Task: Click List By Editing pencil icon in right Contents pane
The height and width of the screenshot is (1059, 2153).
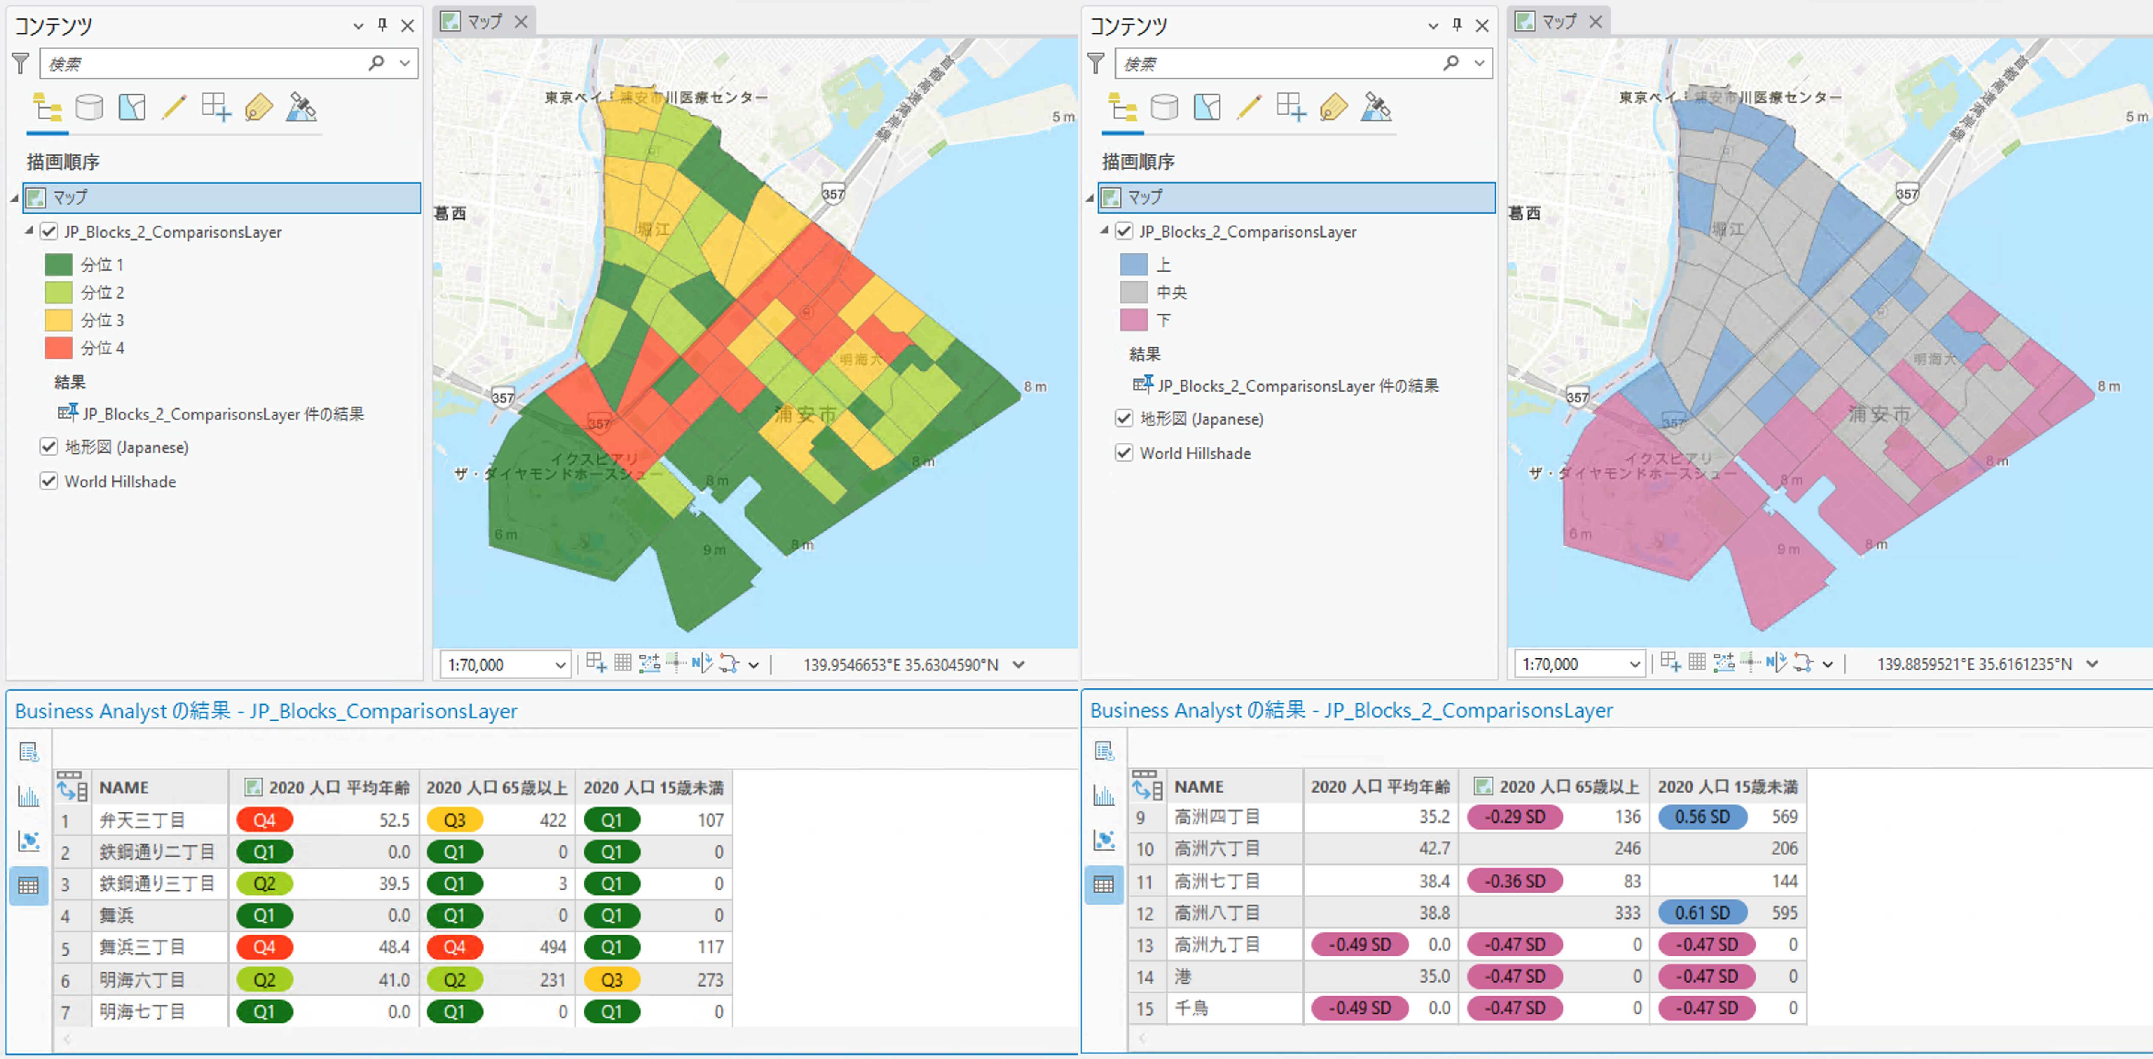Action: coord(1249,108)
